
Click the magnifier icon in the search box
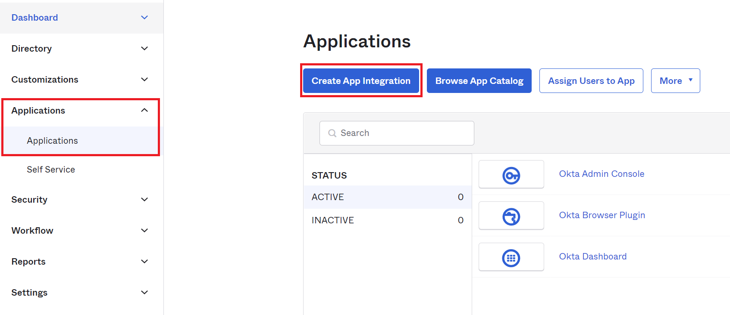332,133
